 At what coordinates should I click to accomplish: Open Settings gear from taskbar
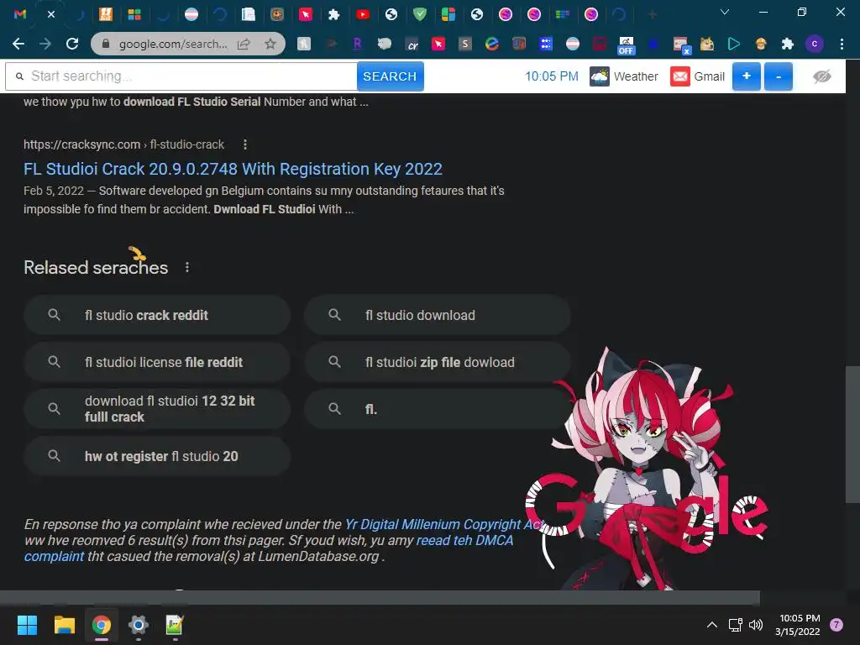tap(139, 625)
